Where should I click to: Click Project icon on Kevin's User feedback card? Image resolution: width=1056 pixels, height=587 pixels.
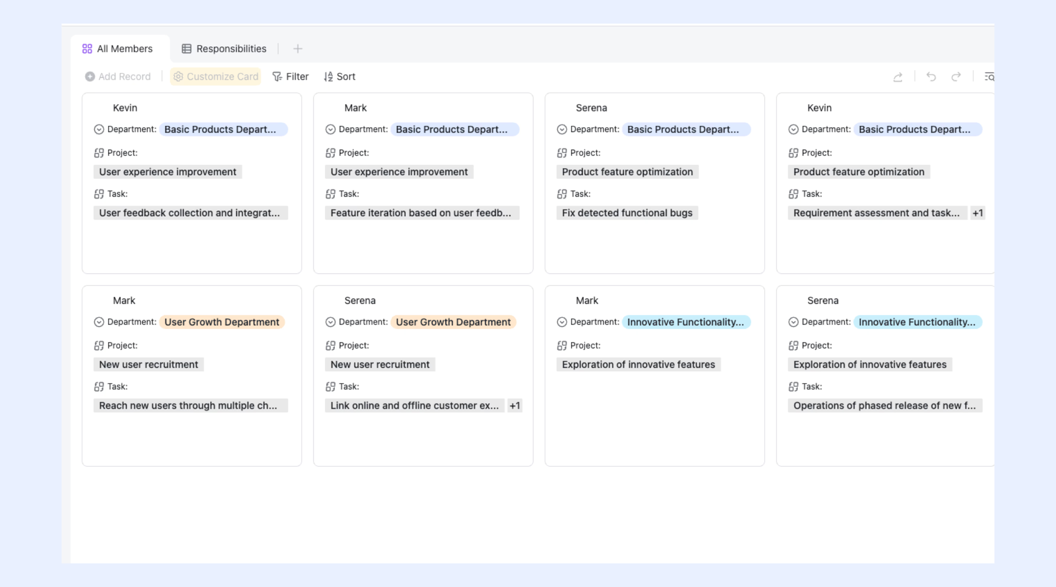pos(99,153)
